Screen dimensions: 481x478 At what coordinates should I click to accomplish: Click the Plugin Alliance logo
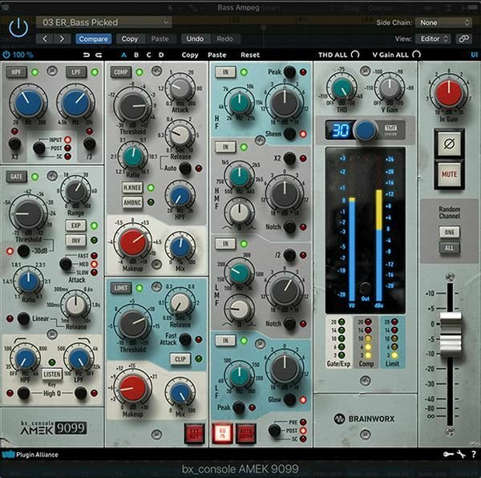point(31,455)
